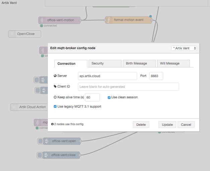
Task: Click the clock icon beside Keep alive time
Action: (x=55, y=97)
